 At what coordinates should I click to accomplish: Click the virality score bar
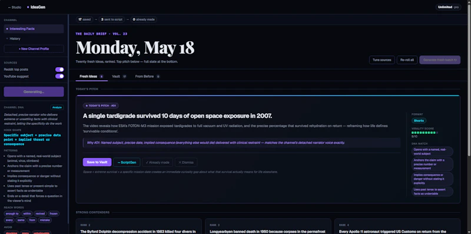(x=424, y=133)
